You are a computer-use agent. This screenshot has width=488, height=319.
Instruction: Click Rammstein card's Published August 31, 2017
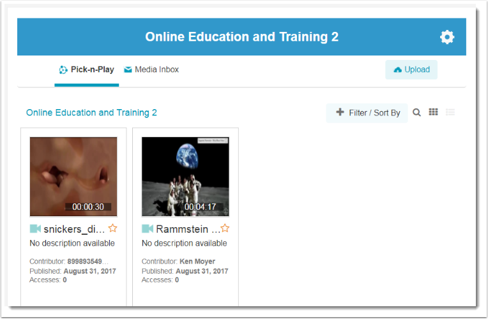(x=185, y=271)
